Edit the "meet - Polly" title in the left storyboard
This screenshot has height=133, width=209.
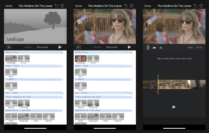34,66
